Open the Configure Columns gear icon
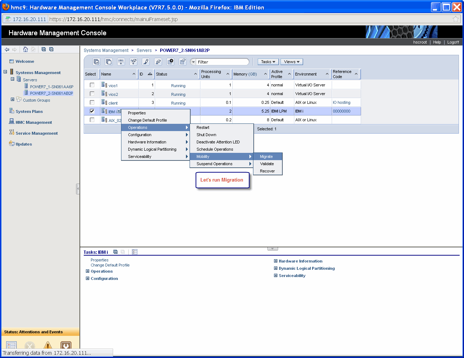 tap(170, 62)
